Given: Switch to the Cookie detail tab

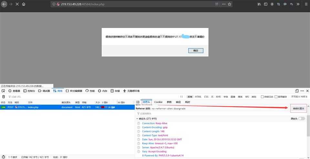Looking at the screenshot, I should pyautogui.click(x=158, y=102).
